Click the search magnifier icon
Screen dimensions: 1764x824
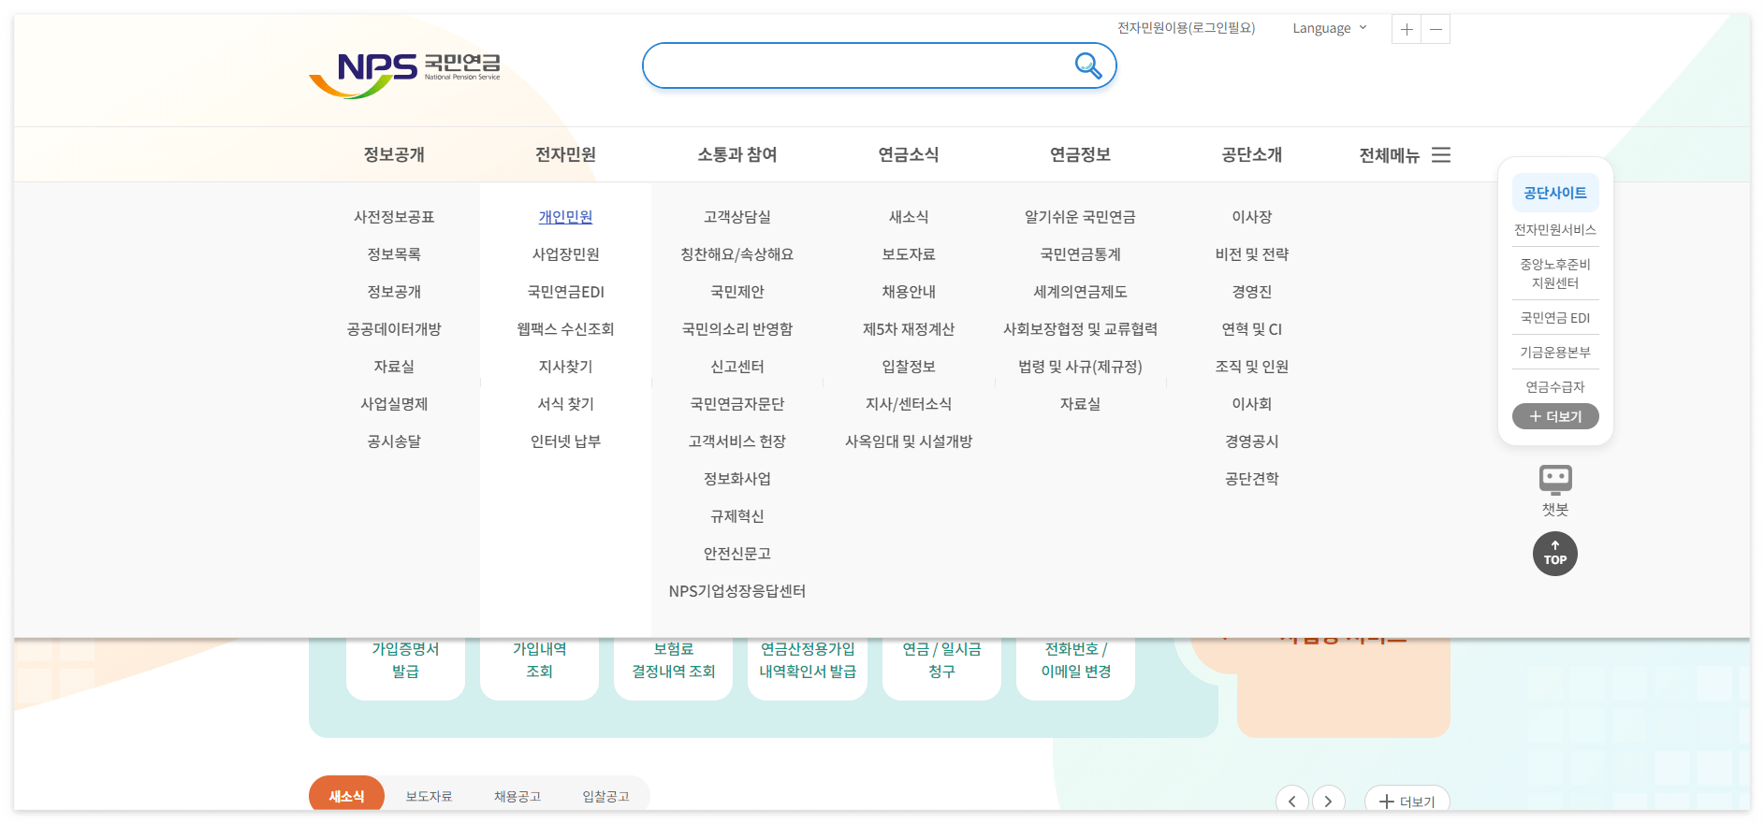pos(1087,65)
